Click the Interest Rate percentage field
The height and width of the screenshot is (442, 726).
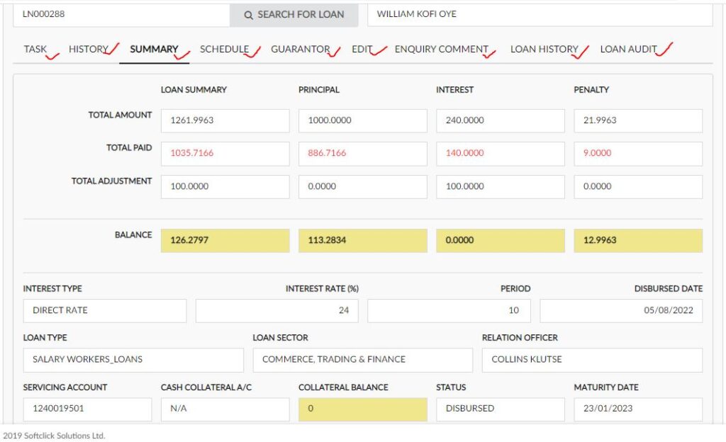(x=277, y=310)
